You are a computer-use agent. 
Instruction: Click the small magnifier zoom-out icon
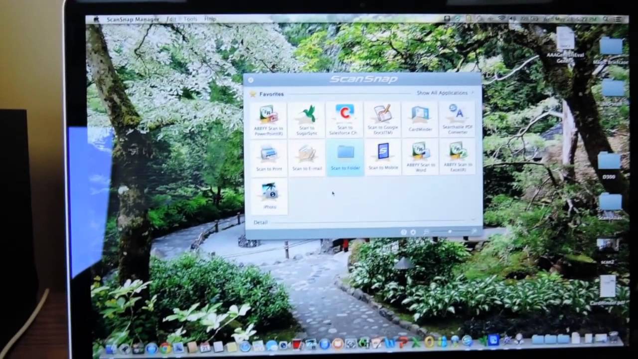click(427, 232)
